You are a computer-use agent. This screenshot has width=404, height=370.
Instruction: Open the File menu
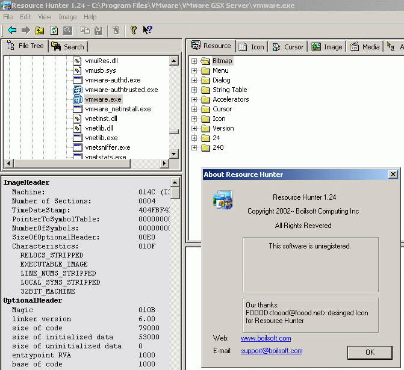pos(8,17)
